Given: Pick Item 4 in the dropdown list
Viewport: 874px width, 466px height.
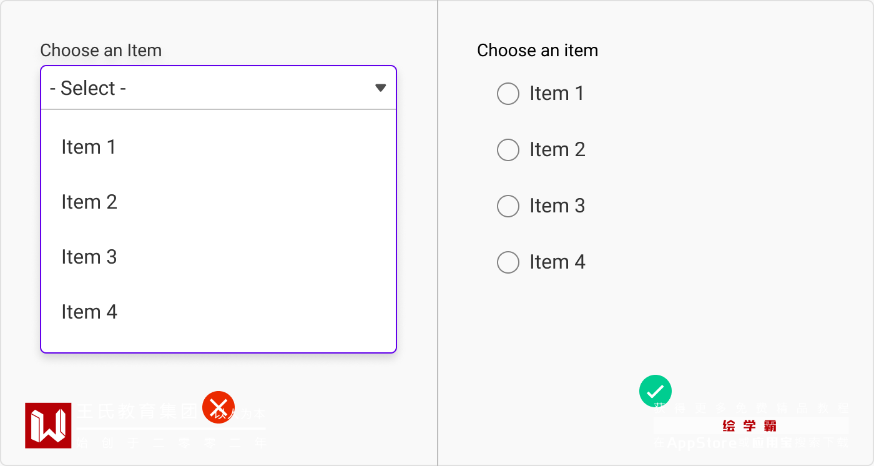Looking at the screenshot, I should pos(89,312).
